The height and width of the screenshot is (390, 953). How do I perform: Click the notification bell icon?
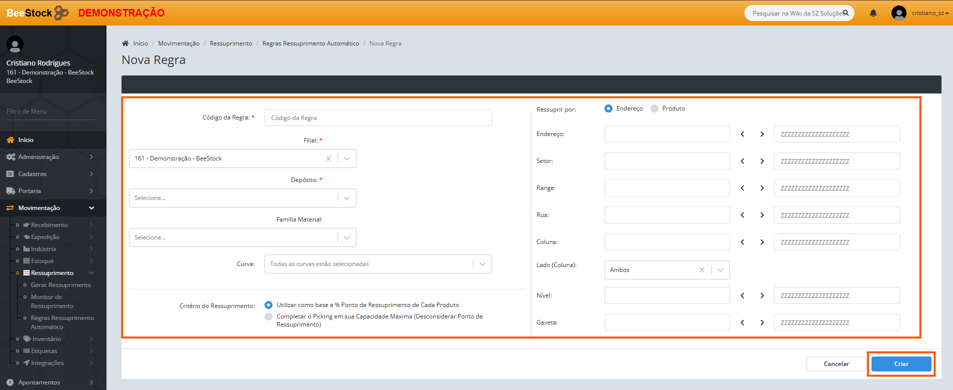[873, 13]
